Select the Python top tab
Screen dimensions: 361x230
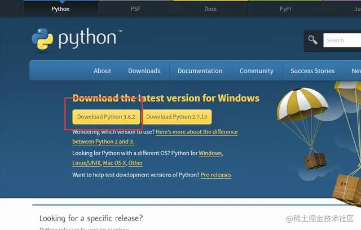(60, 9)
